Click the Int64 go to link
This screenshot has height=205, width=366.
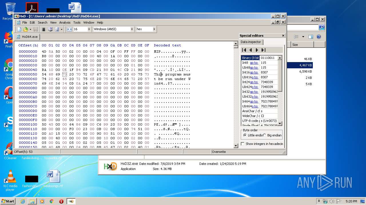254,101
